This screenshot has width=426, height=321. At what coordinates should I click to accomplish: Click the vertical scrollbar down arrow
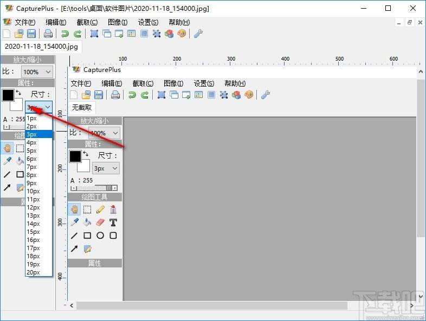point(421,296)
